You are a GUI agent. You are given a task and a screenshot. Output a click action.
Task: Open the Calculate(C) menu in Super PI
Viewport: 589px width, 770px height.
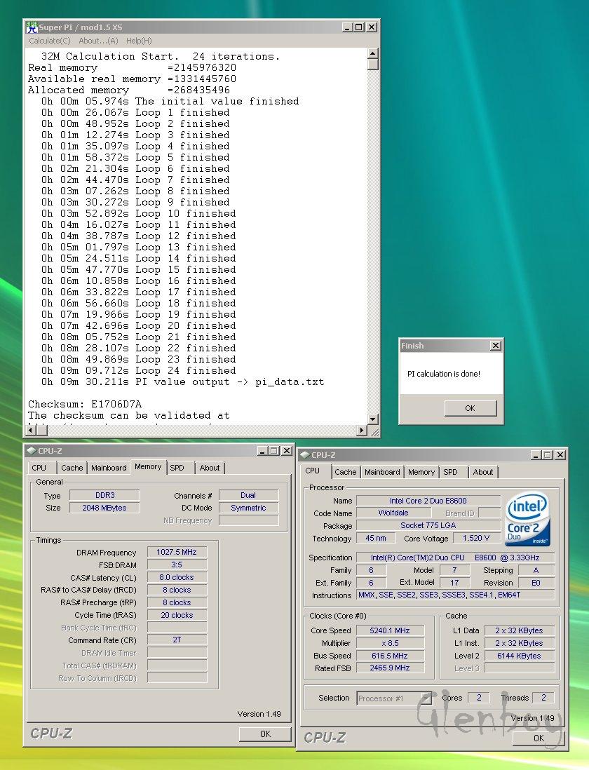tap(49, 41)
